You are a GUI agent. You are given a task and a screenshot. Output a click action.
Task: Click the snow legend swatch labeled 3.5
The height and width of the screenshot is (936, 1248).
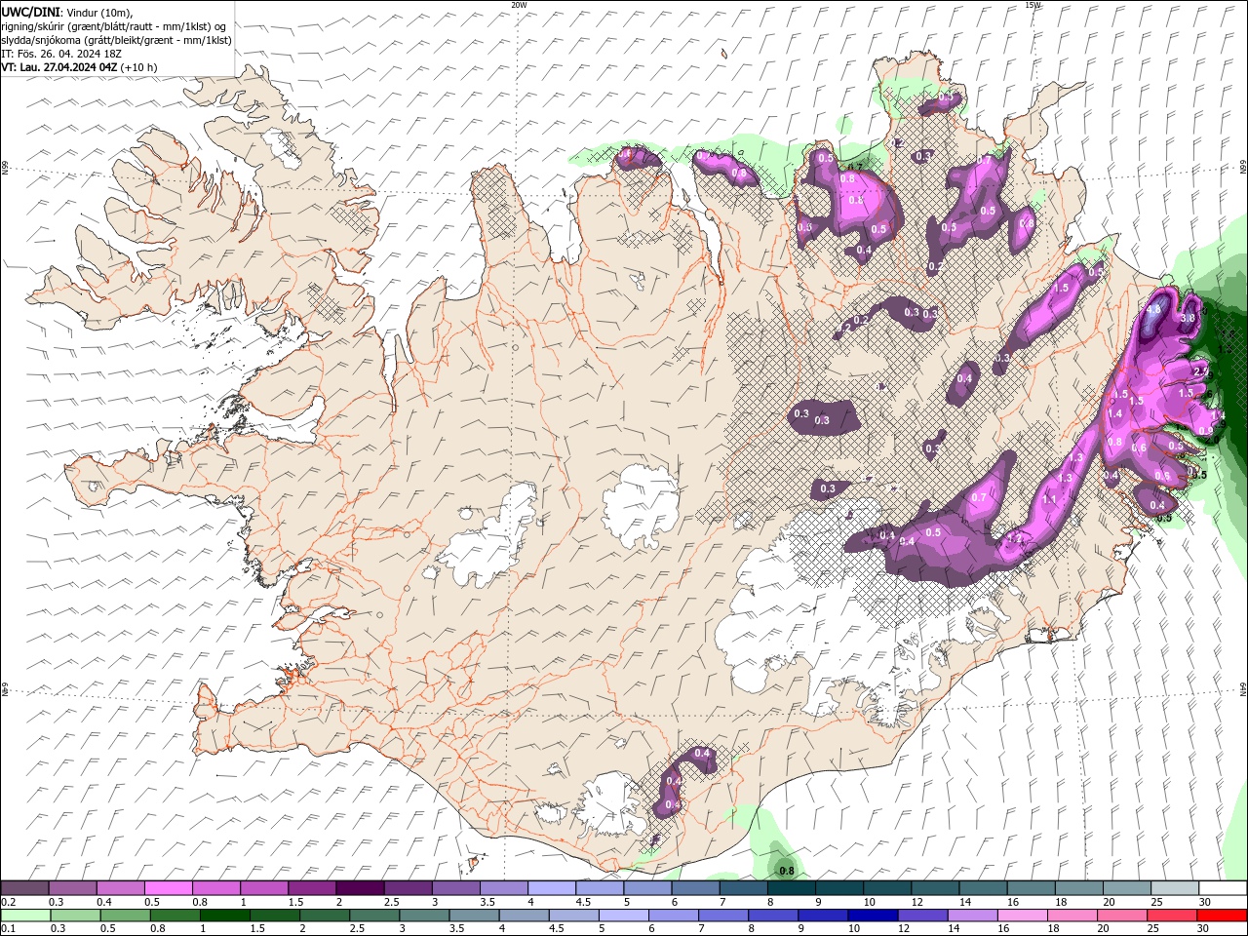click(x=503, y=888)
